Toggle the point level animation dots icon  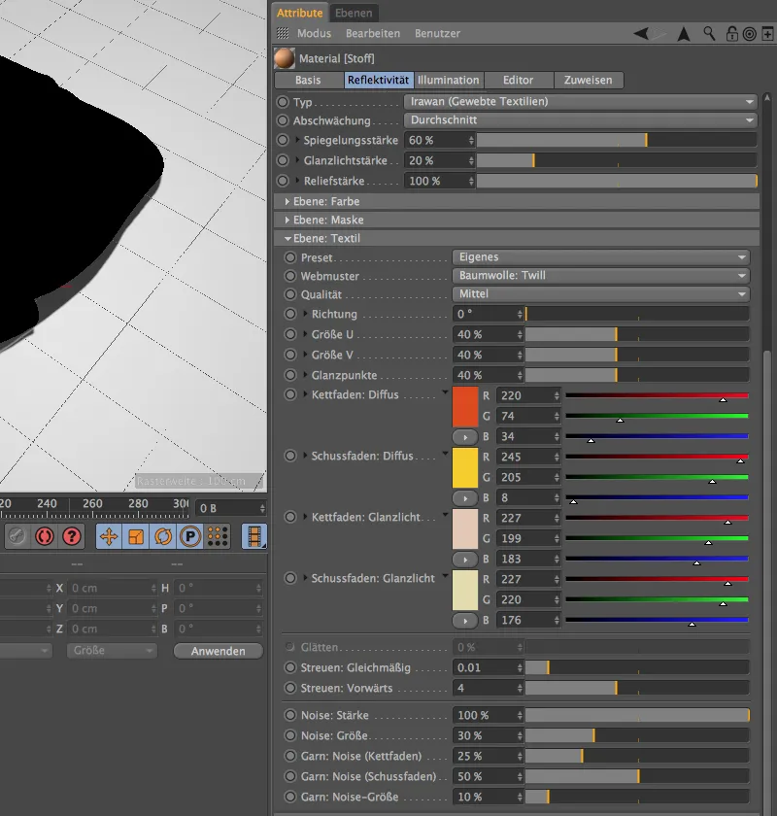[x=218, y=536]
